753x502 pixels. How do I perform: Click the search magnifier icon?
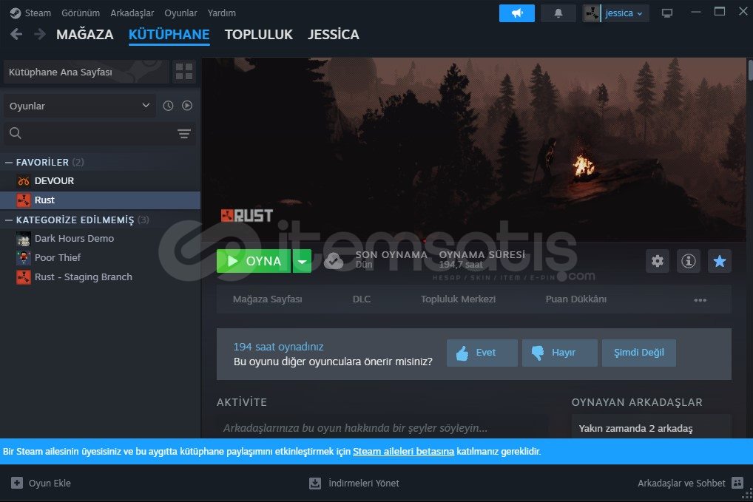16,133
